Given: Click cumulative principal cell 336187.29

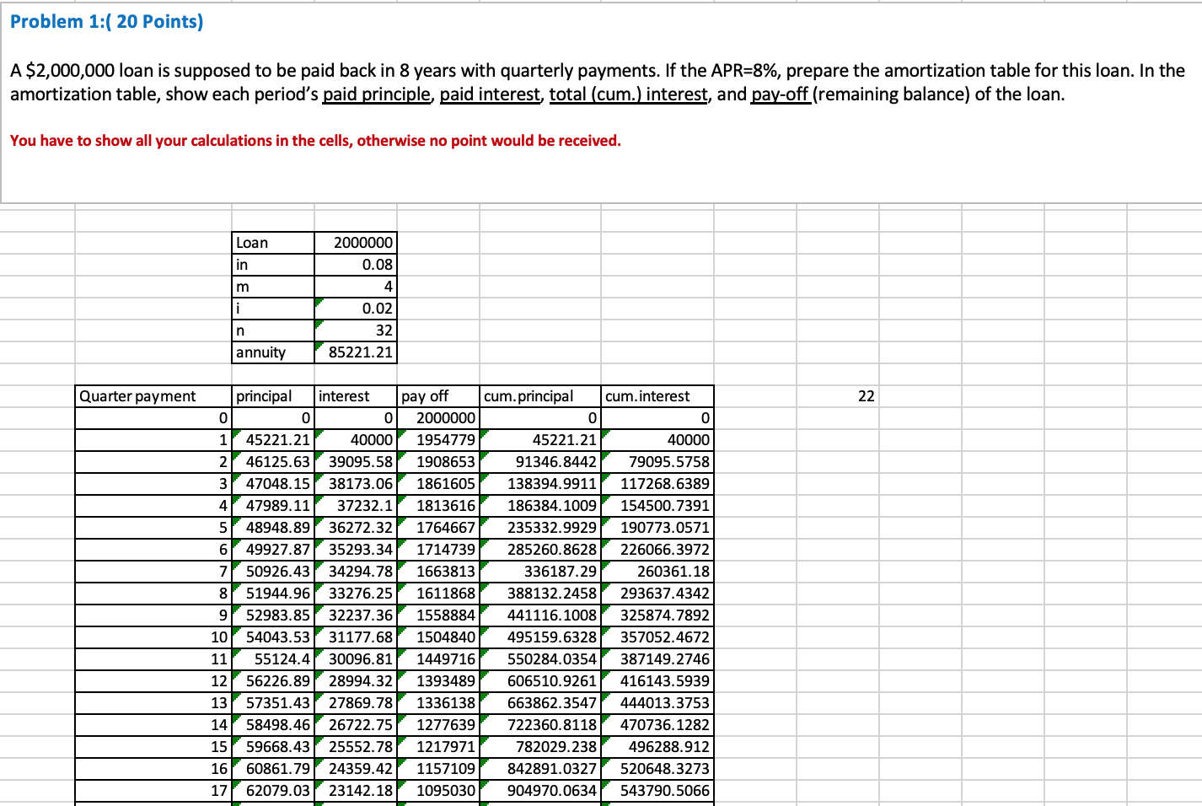Looking at the screenshot, I should (540, 572).
